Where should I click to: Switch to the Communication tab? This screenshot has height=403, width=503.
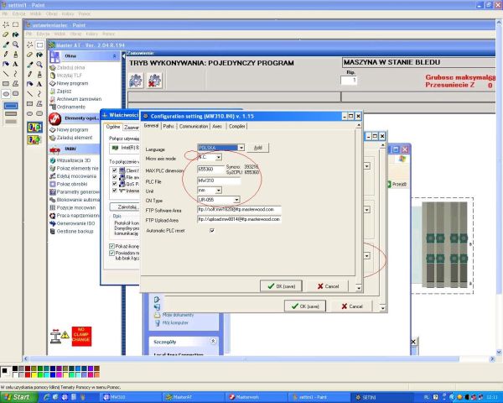click(x=194, y=126)
